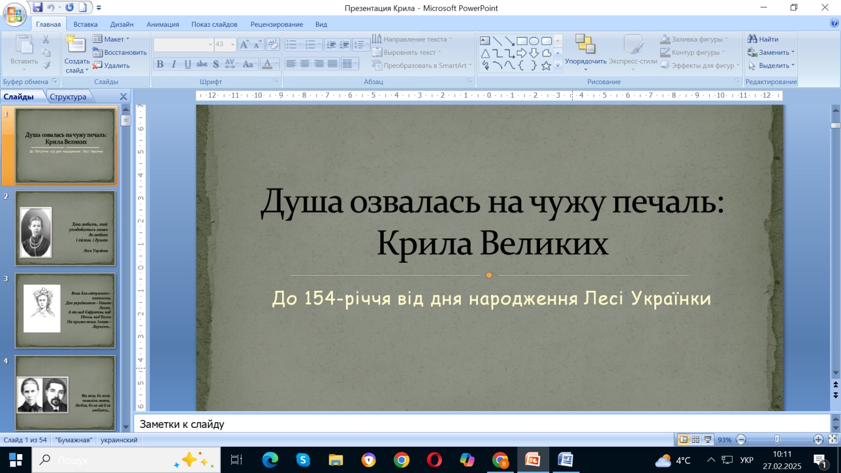
Task: Toggle Italic formatting button
Action: (174, 64)
